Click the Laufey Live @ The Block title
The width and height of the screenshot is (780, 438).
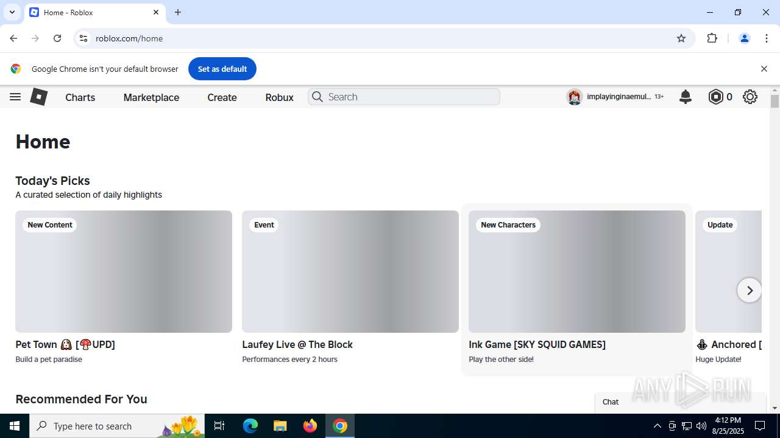297,344
